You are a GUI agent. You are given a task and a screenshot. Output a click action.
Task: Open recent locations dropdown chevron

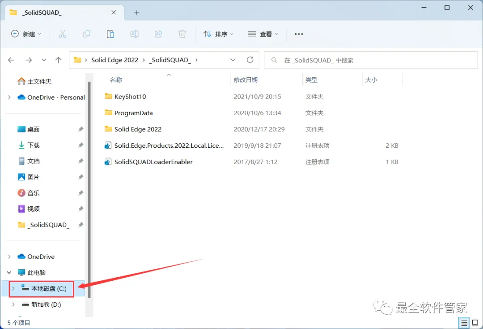pyautogui.click(x=44, y=60)
